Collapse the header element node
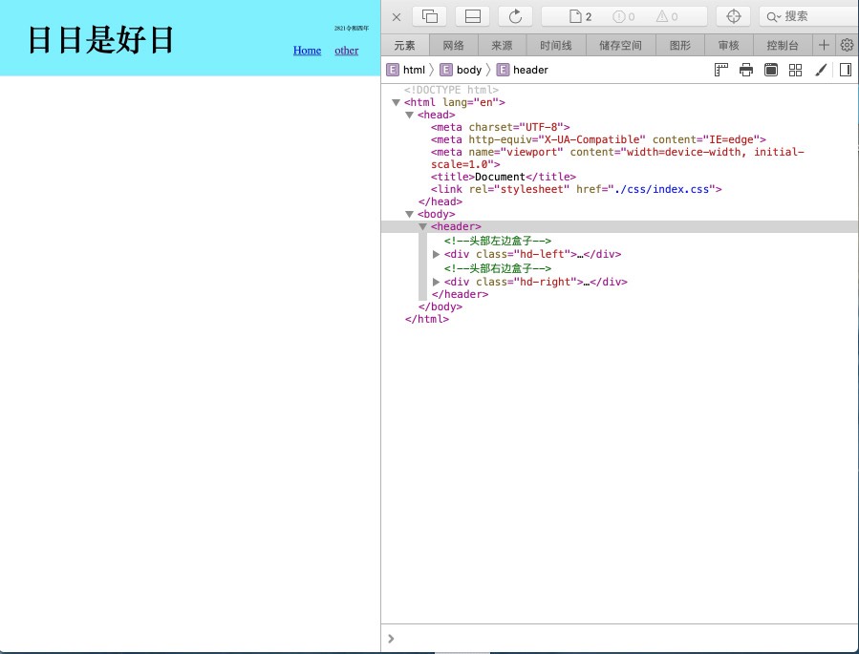This screenshot has height=654, width=859. coord(423,227)
